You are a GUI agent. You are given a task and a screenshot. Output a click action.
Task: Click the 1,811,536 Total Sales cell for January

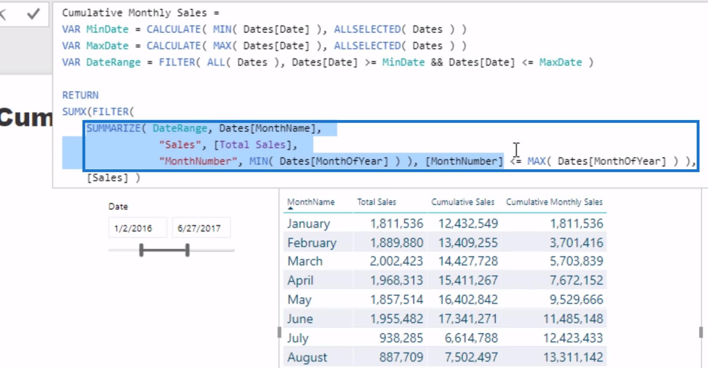tap(397, 224)
